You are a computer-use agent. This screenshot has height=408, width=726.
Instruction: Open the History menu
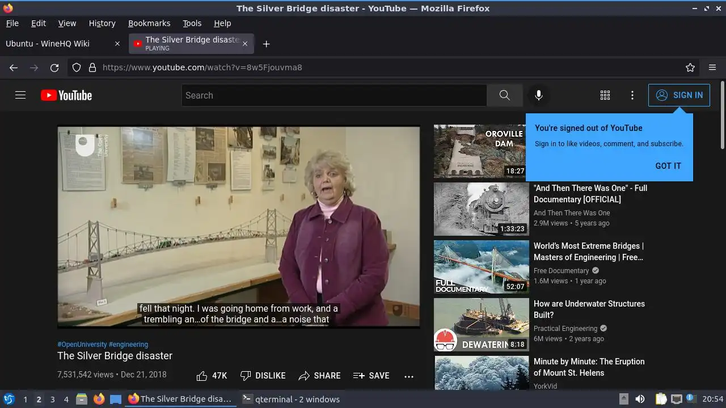(102, 23)
